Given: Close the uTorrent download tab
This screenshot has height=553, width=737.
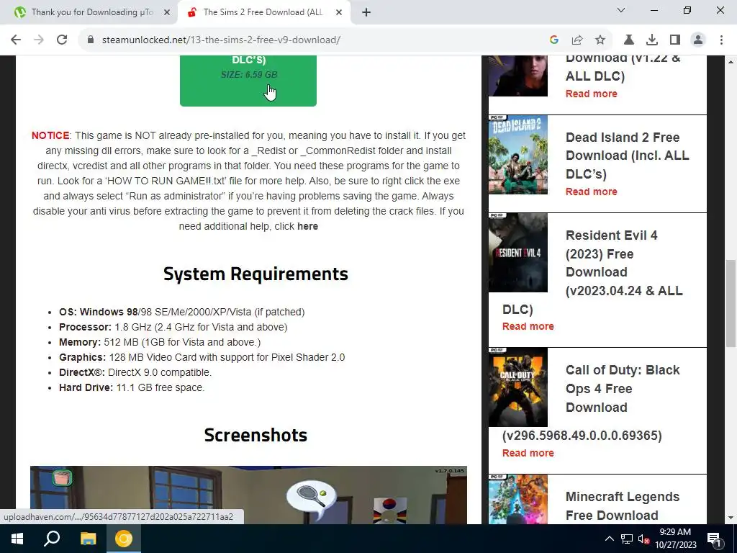Looking at the screenshot, I should point(167,13).
